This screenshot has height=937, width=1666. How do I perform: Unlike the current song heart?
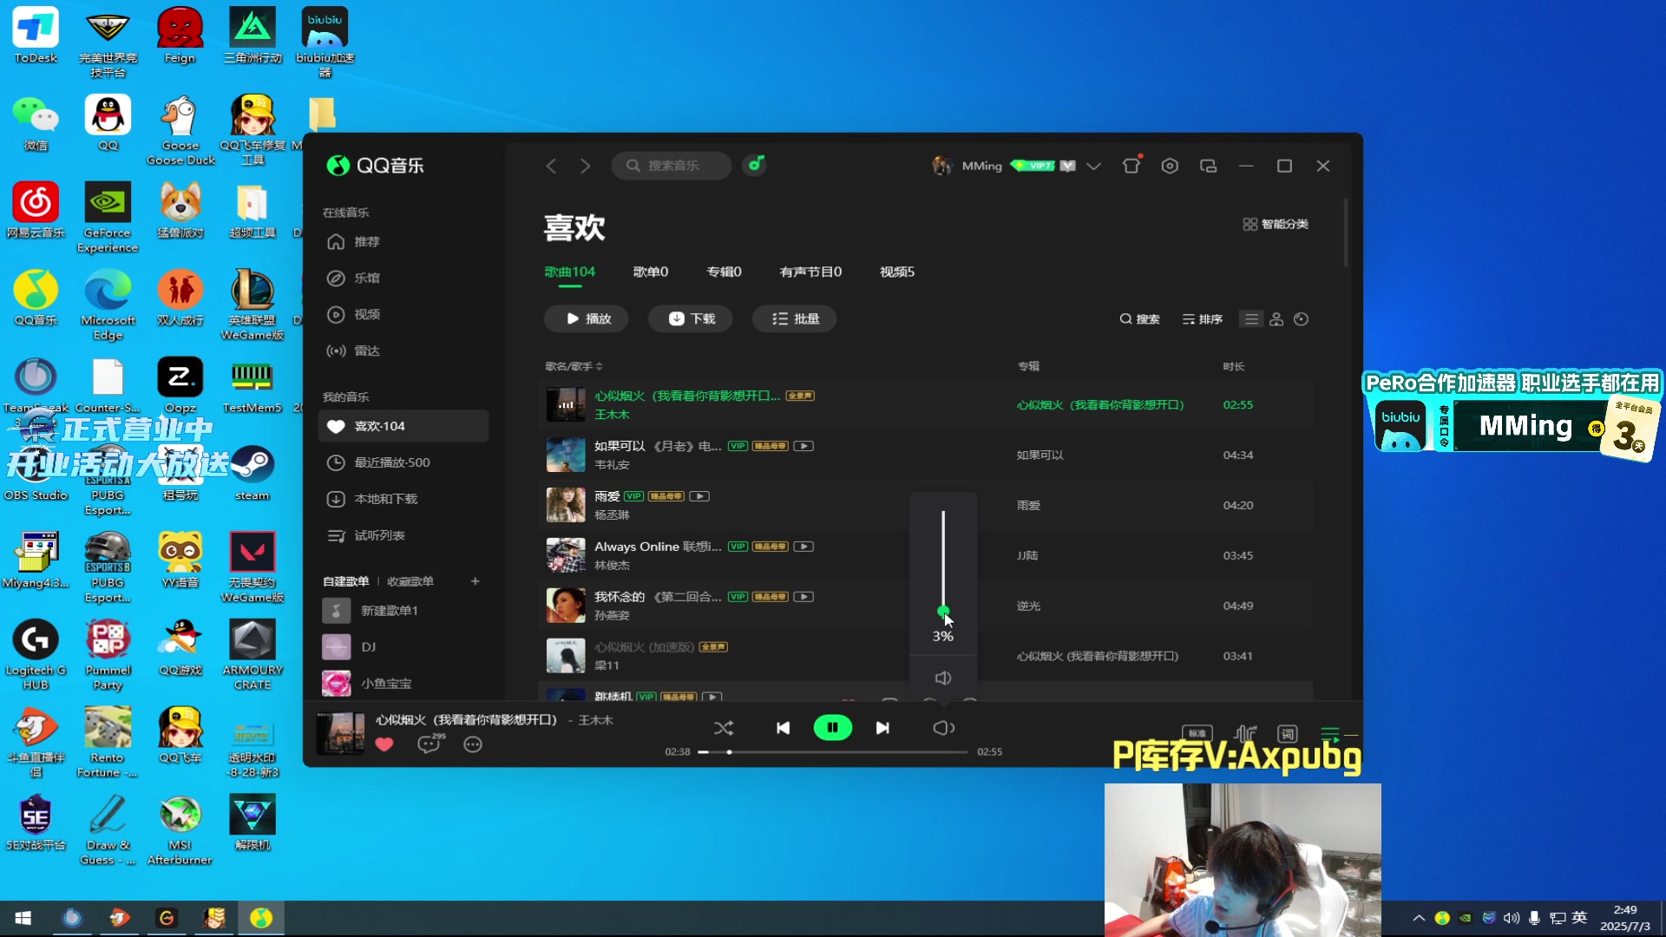tap(384, 744)
